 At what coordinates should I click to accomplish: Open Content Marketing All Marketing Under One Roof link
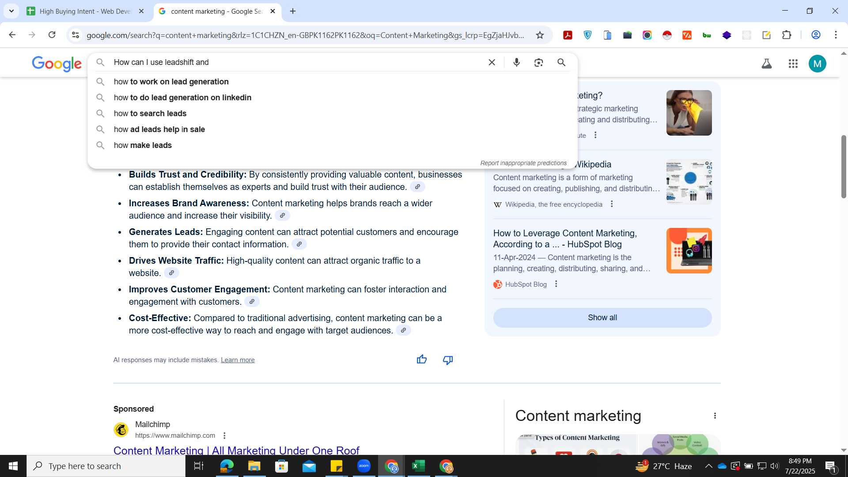236,450
